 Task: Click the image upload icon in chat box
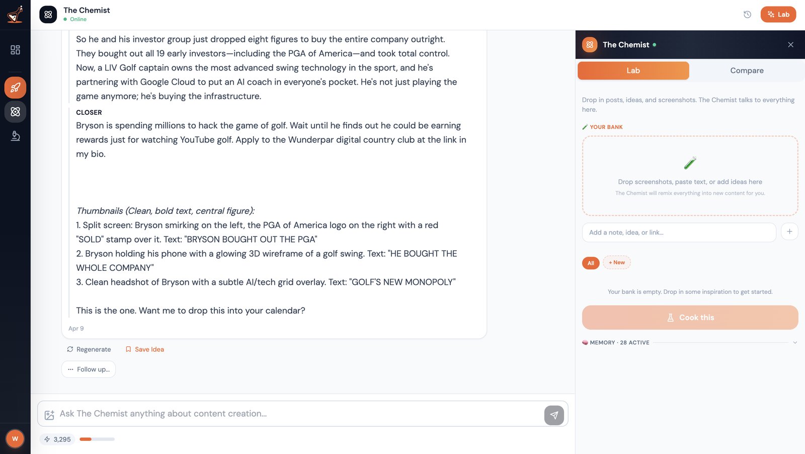coord(49,415)
